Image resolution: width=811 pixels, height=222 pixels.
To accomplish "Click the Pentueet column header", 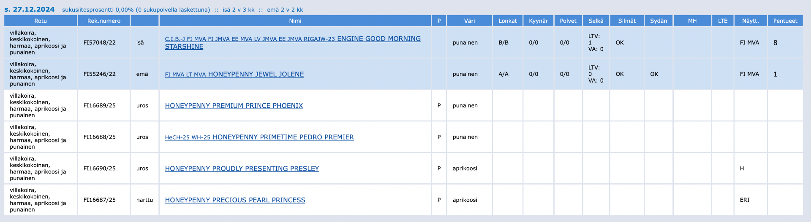I will pyautogui.click(x=785, y=21).
